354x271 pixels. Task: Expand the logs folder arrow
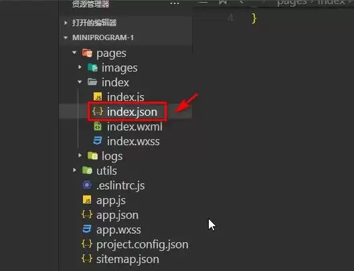80,155
